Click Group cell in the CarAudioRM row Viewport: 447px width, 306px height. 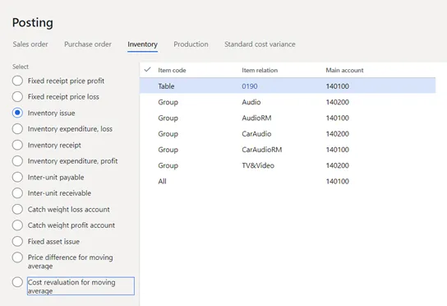[x=168, y=150]
